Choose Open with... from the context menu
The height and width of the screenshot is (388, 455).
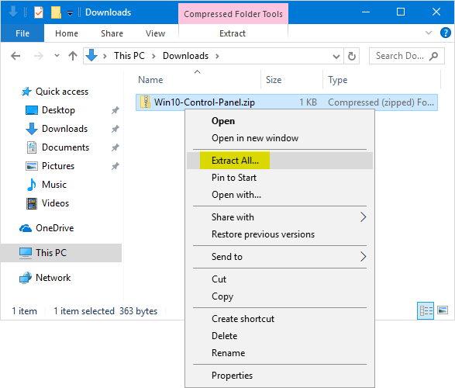280,195
